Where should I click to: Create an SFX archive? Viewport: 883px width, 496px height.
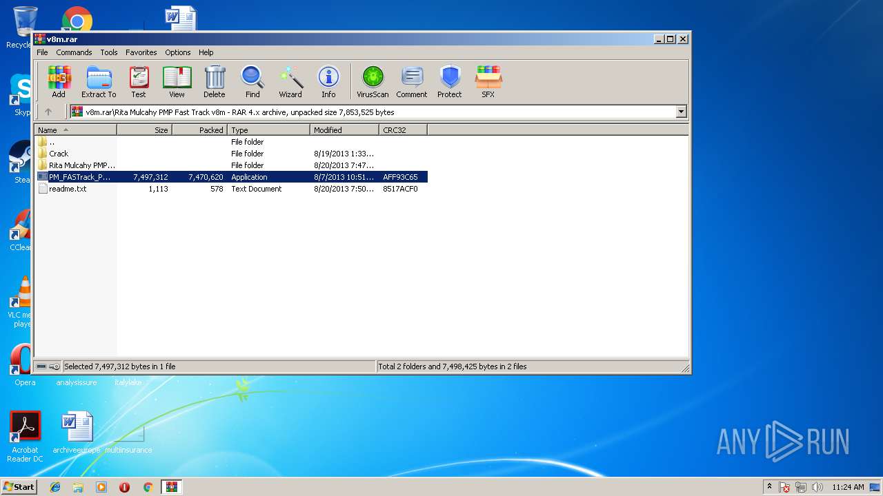488,82
